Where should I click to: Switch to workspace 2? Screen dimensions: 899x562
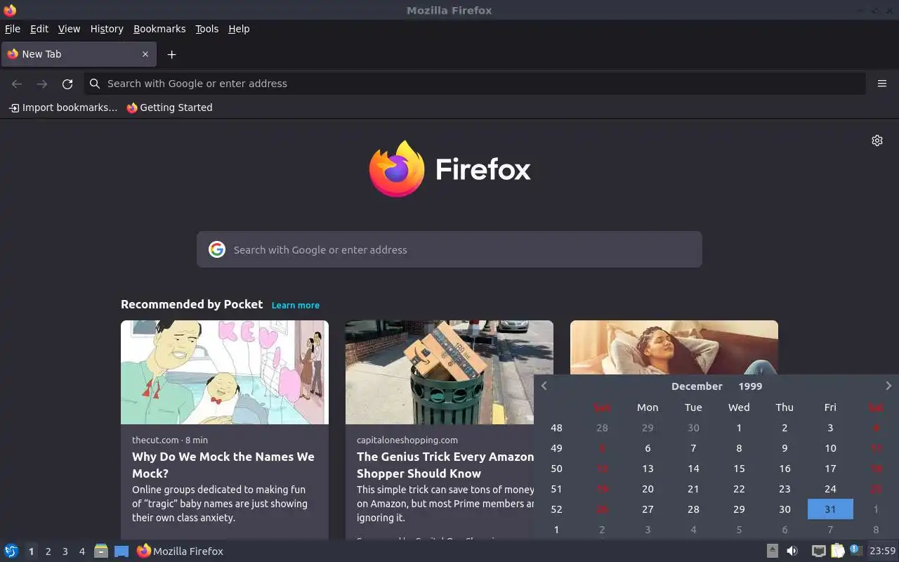(x=48, y=551)
